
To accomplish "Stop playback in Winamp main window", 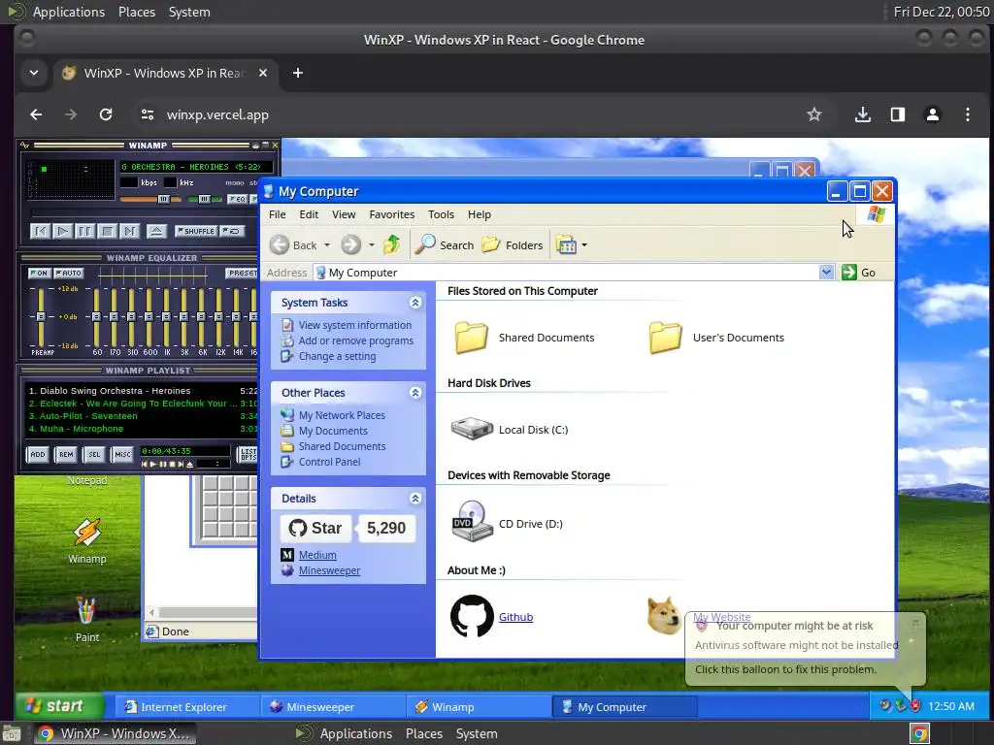I will [x=107, y=231].
